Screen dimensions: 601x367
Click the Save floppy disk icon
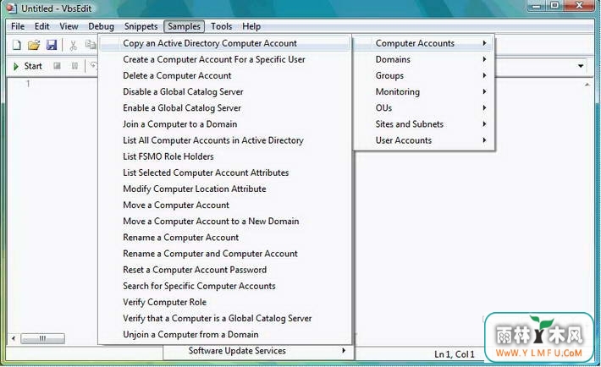(x=52, y=45)
